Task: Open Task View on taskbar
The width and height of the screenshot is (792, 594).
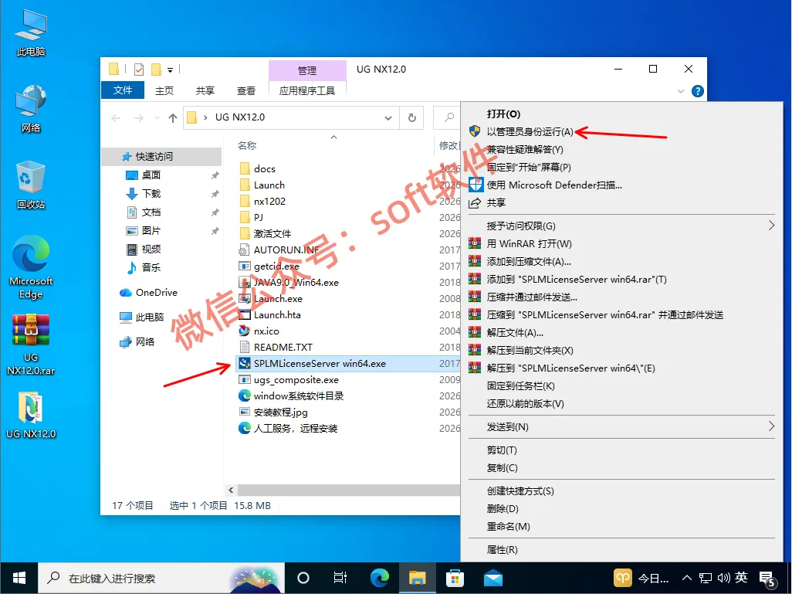Action: (x=340, y=578)
